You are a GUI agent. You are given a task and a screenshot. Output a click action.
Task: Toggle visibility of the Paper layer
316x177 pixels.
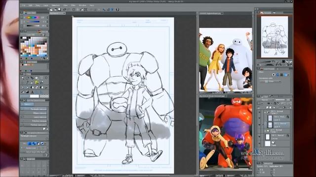pyautogui.click(x=259, y=143)
